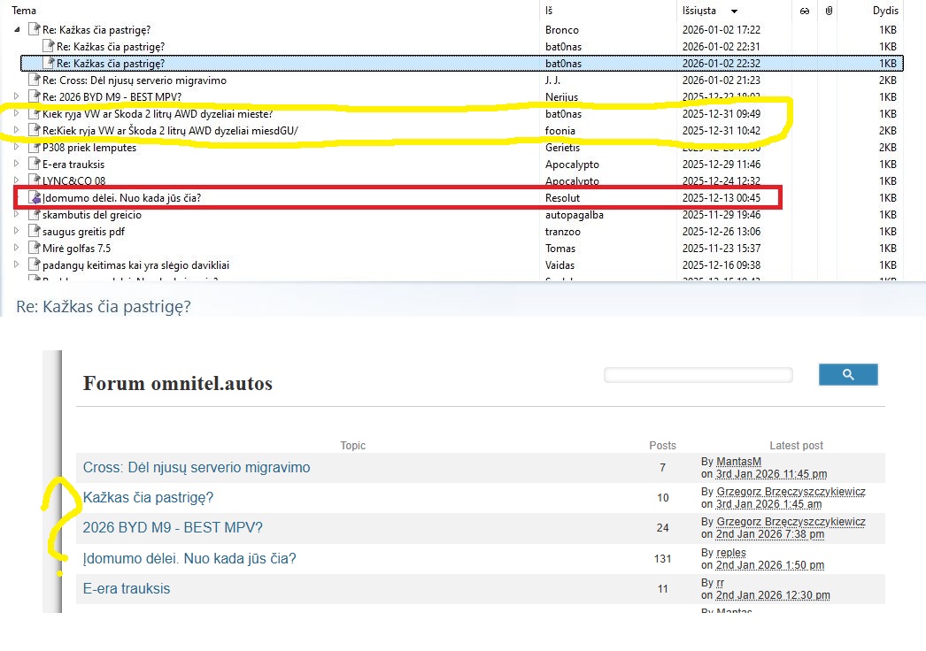Click the paperclip attachment column icon
Image resolution: width=926 pixels, height=651 pixels.
[829, 11]
